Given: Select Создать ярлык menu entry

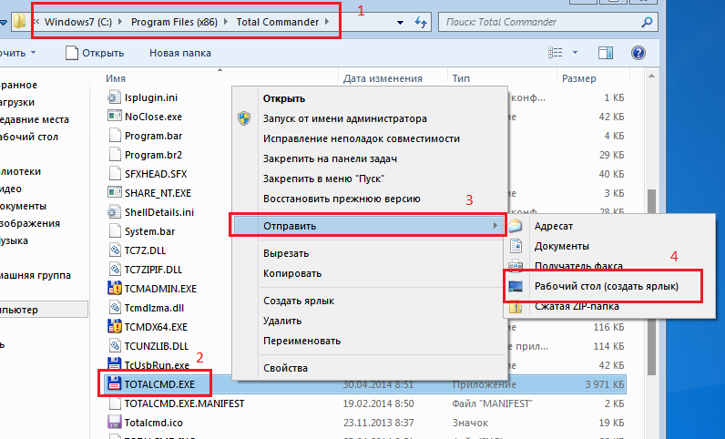Looking at the screenshot, I should (299, 301).
